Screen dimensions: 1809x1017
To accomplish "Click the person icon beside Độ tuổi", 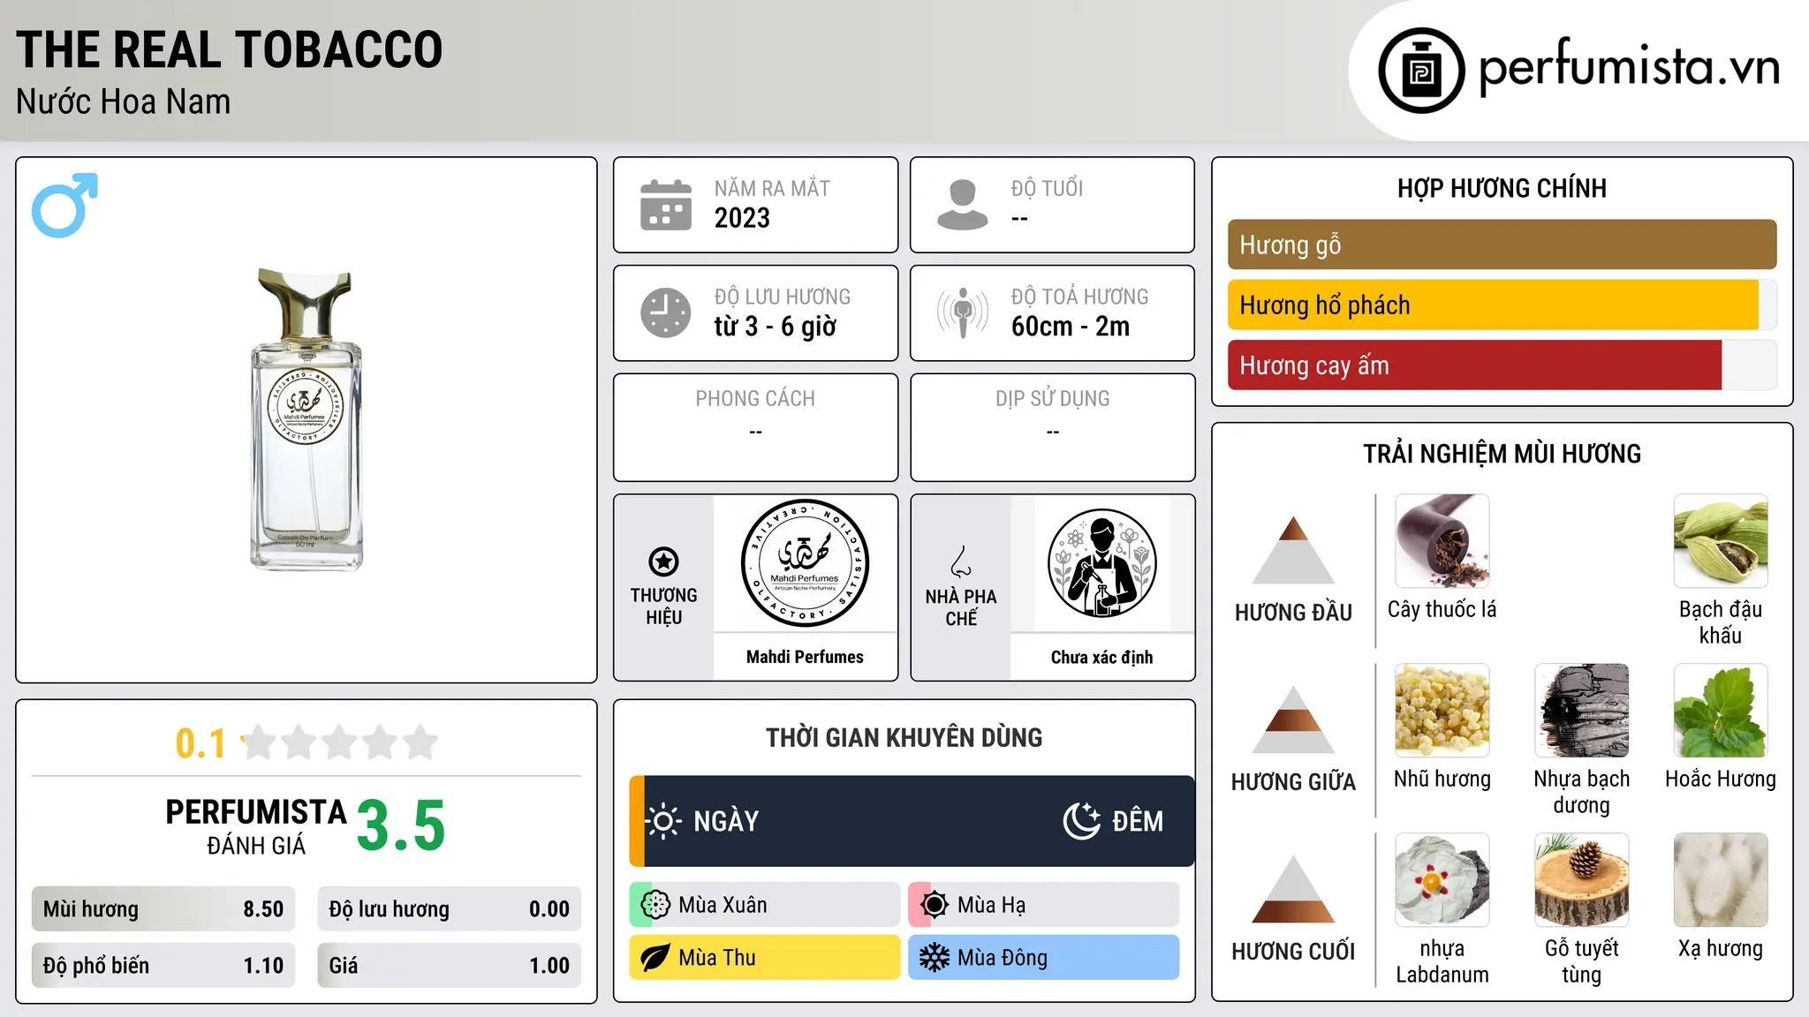I will point(962,205).
